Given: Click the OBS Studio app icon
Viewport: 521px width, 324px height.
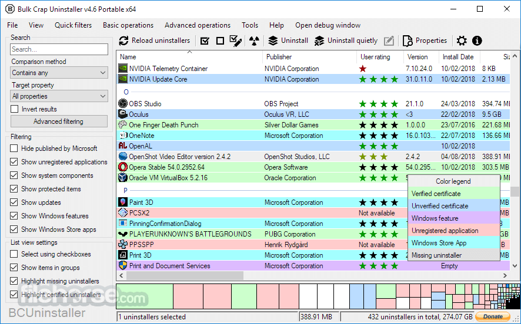Looking at the screenshot, I should 123,104.
